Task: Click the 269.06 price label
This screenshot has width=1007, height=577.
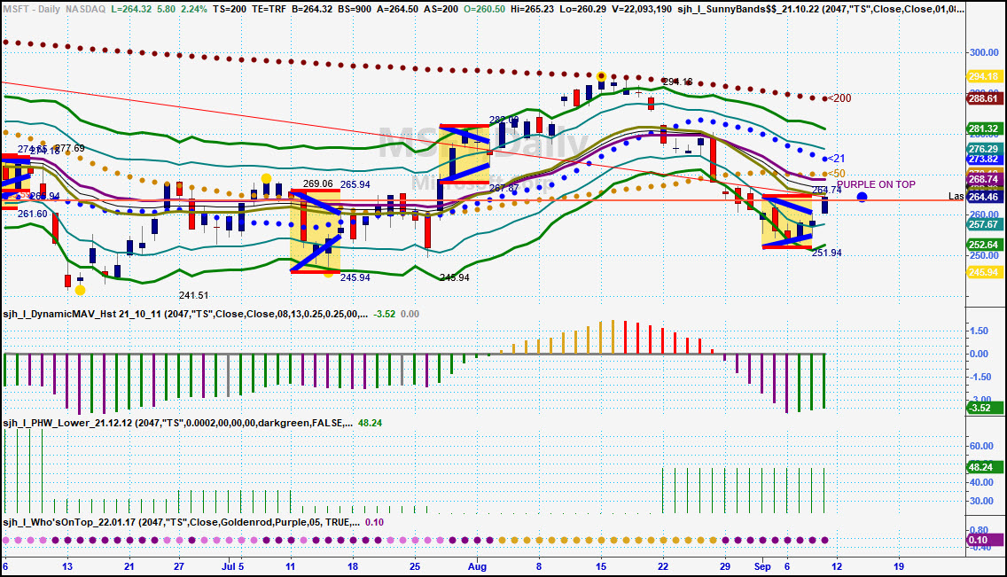Action: (318, 183)
